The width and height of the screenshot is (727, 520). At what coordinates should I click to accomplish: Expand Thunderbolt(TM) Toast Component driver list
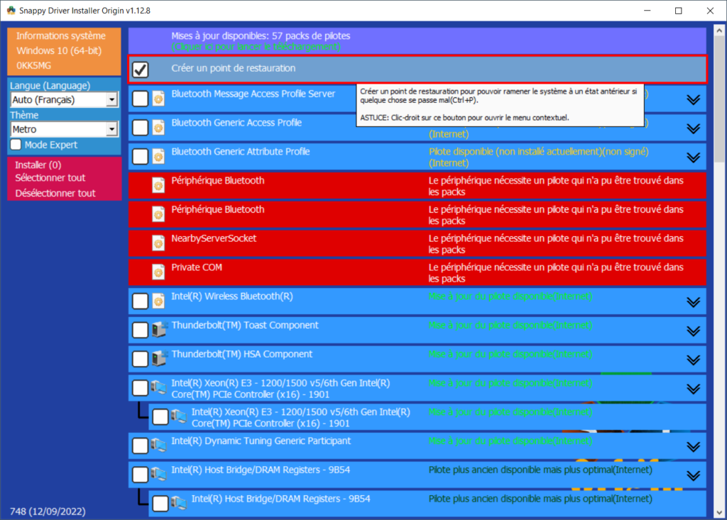[x=693, y=331]
